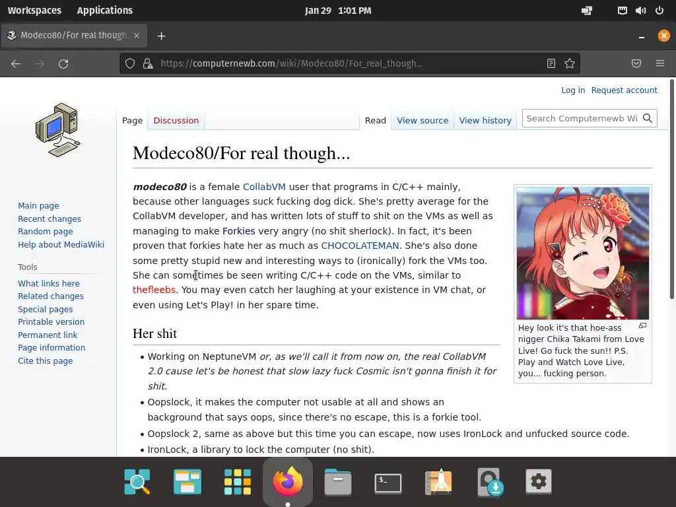Open the View history tab
This screenshot has height=507, width=676.
point(485,120)
